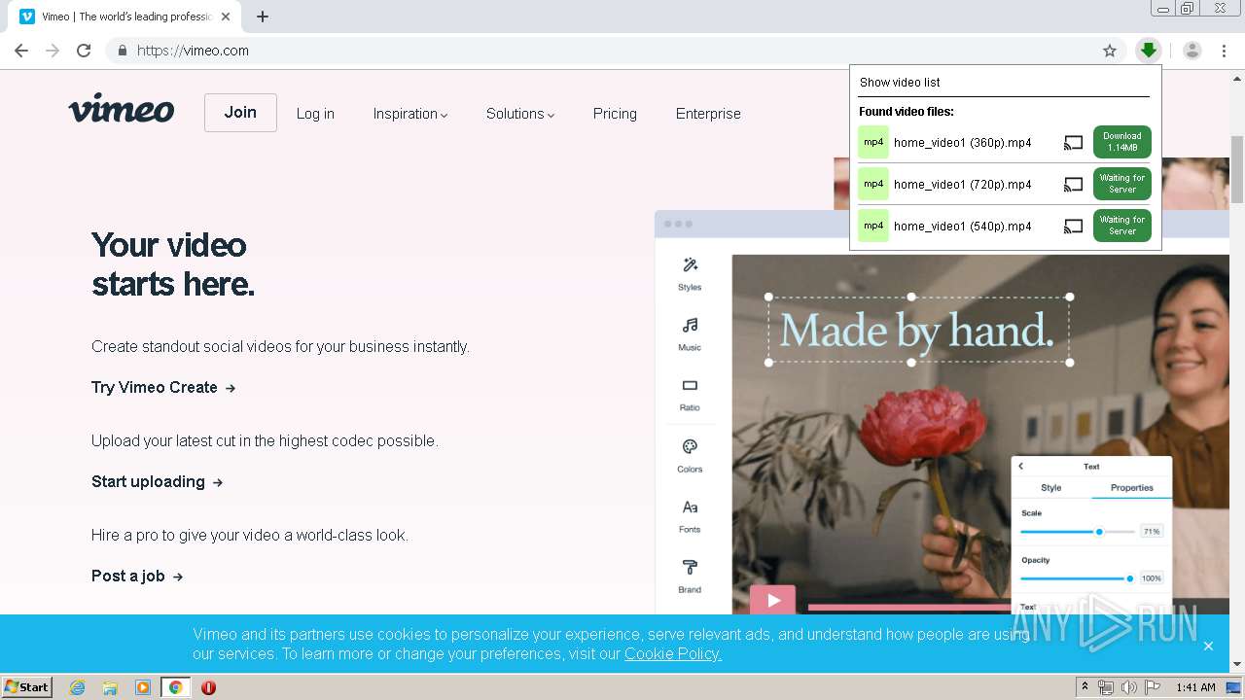Open Enterprise page
This screenshot has width=1245, height=700.
pos(708,114)
